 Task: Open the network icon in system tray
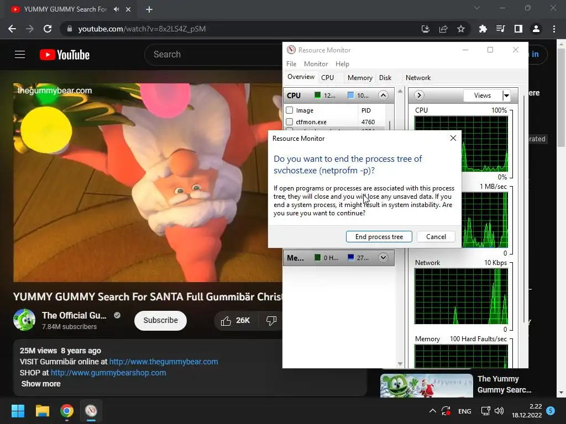tap(485, 411)
